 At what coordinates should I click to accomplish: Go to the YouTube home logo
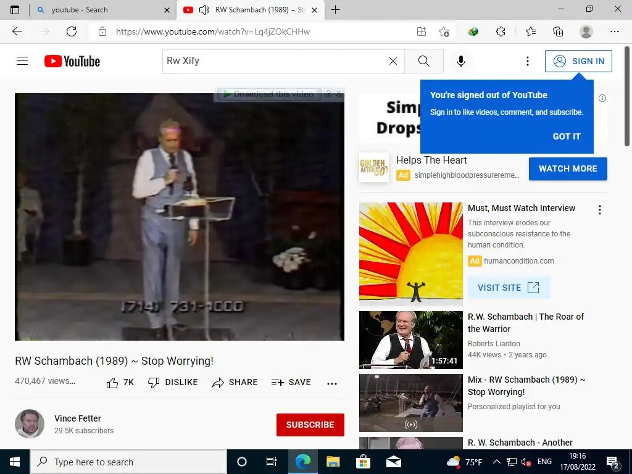72,61
